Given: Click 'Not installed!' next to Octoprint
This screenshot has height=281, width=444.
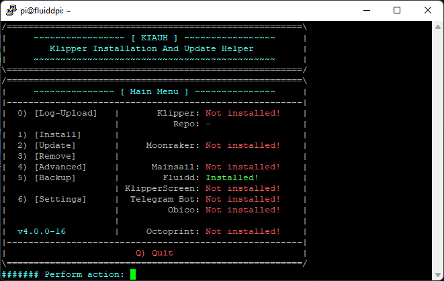Looking at the screenshot, I should [x=243, y=232].
